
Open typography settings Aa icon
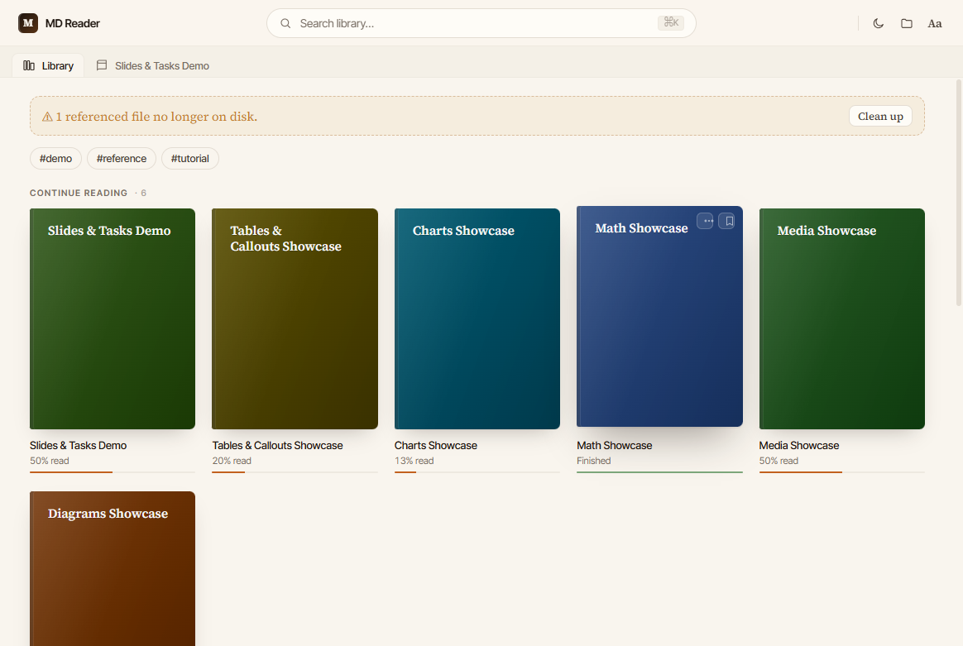(x=935, y=23)
